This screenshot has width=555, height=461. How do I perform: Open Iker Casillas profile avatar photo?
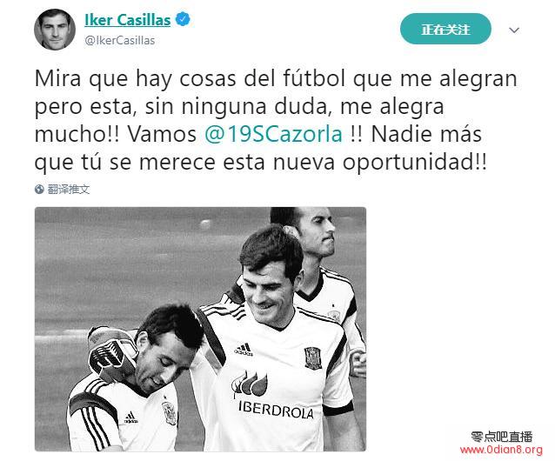click(x=55, y=30)
